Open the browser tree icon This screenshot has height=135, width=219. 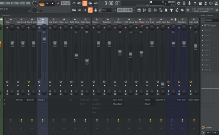pyautogui.click(x=160, y=10)
